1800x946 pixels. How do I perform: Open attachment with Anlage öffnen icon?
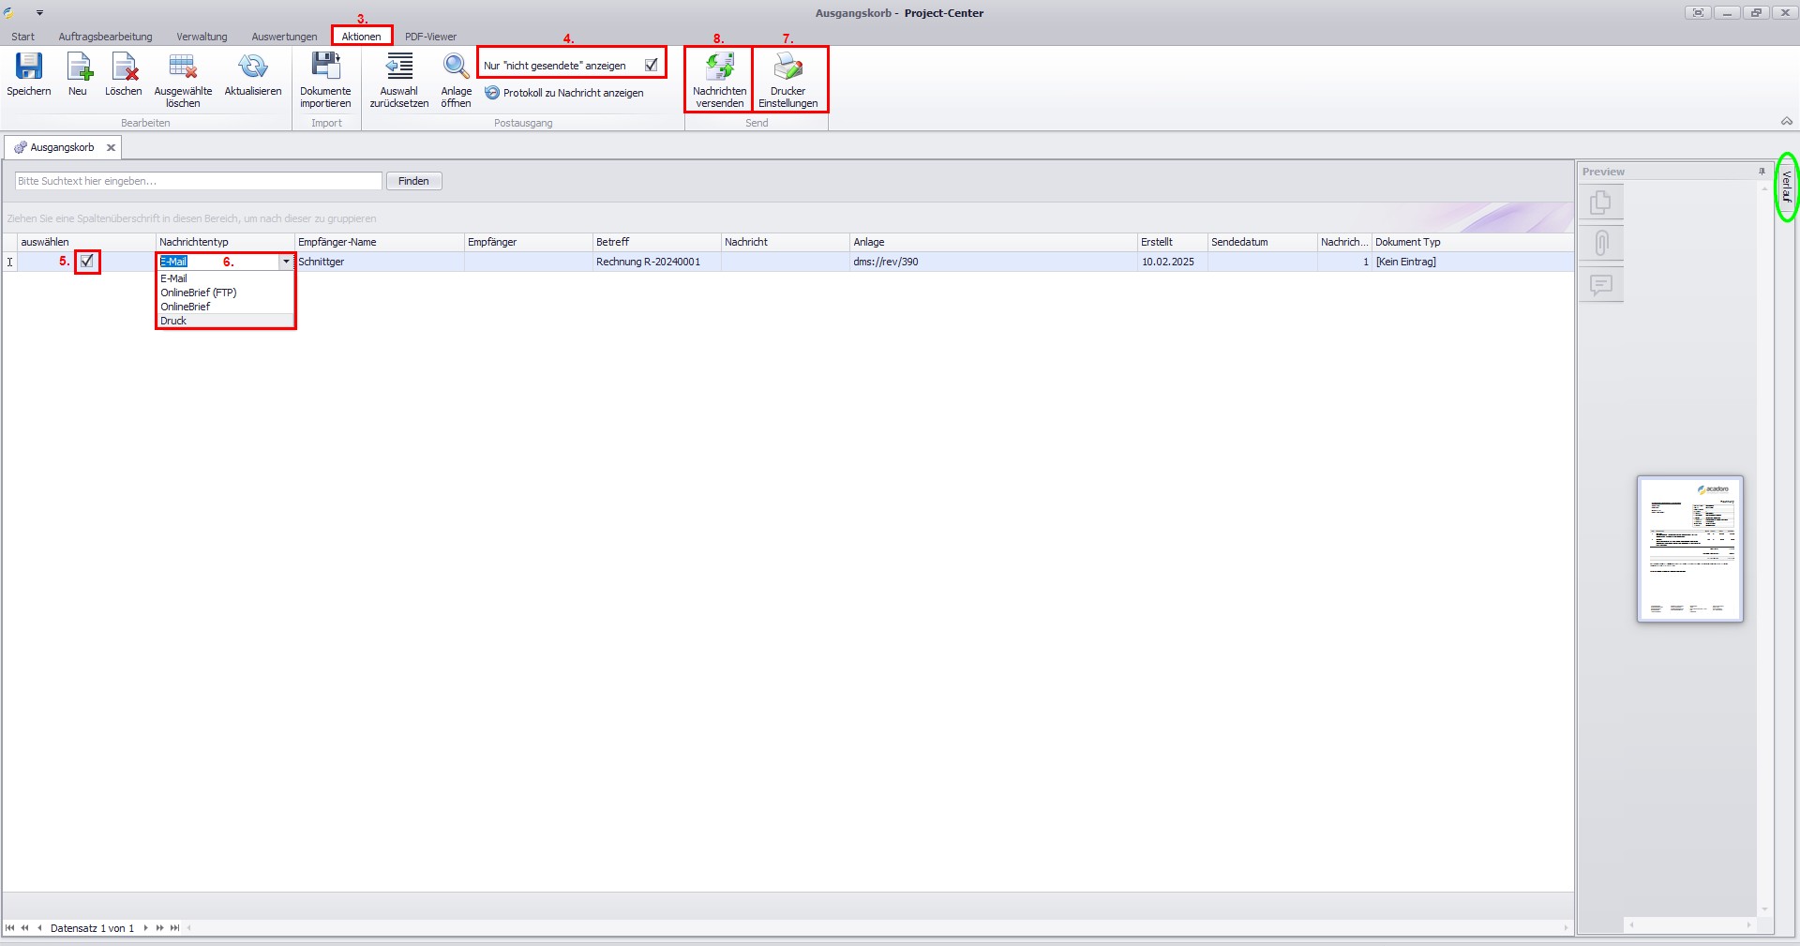pyautogui.click(x=457, y=68)
